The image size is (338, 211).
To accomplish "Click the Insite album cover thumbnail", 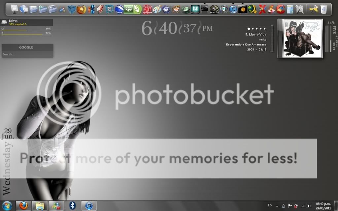I will pos(300,38).
